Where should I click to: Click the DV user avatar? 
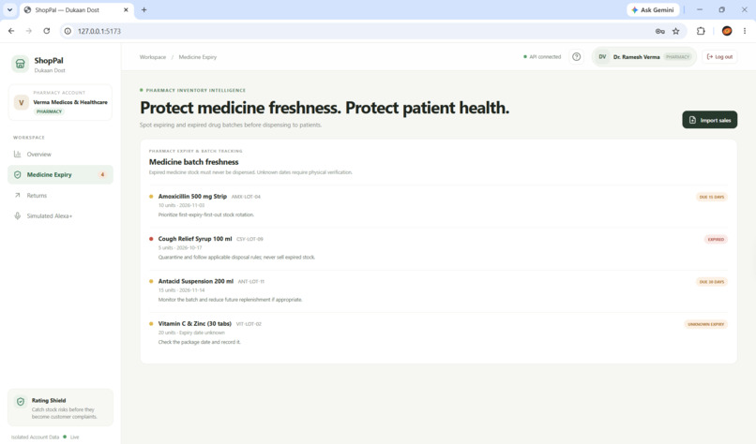click(602, 57)
